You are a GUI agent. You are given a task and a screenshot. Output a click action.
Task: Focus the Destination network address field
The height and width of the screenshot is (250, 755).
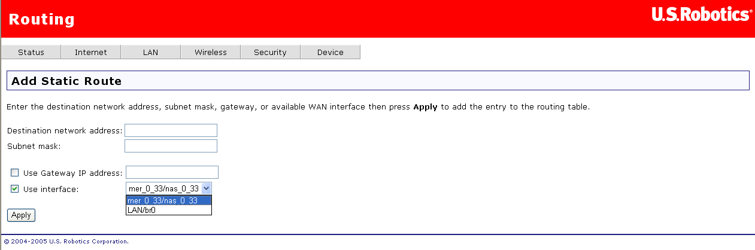point(171,130)
